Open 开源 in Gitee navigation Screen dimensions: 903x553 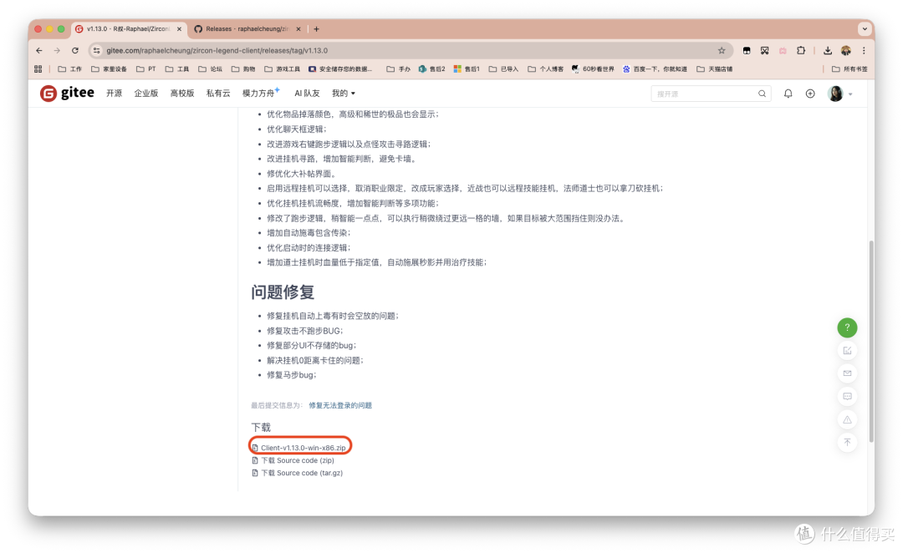point(114,94)
